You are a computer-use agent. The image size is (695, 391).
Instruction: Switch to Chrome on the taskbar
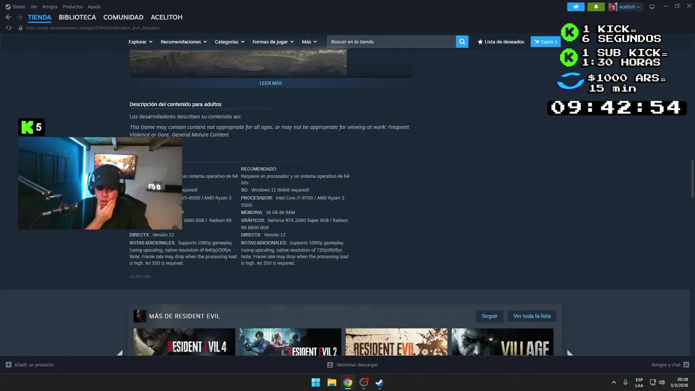pyautogui.click(x=347, y=382)
